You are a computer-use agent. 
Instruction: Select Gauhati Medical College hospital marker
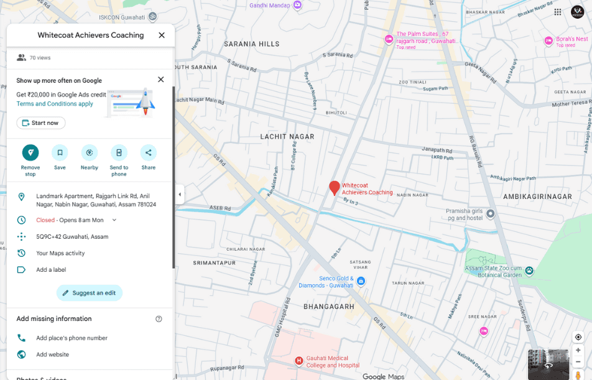(298, 361)
